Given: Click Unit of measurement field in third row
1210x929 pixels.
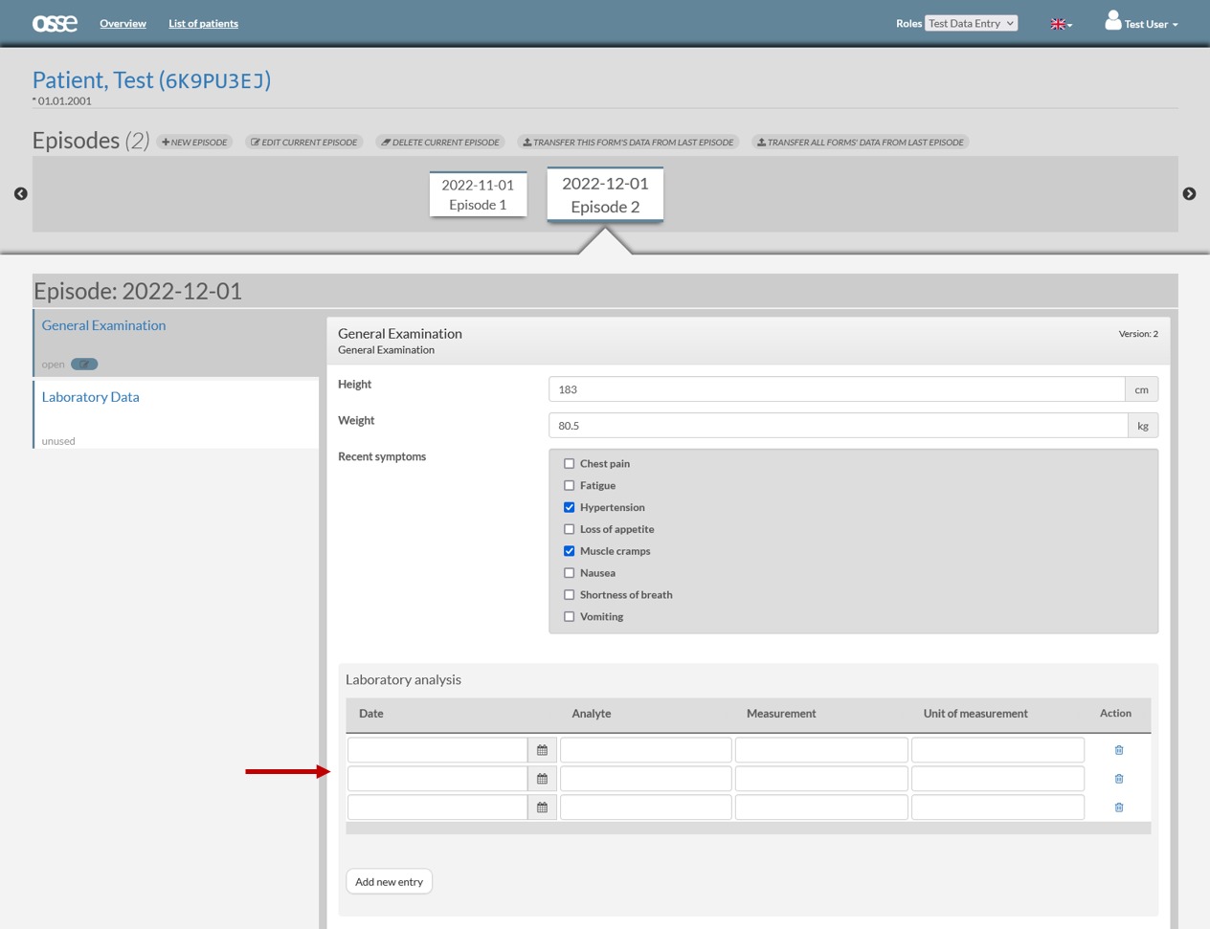Looking at the screenshot, I should (x=997, y=807).
